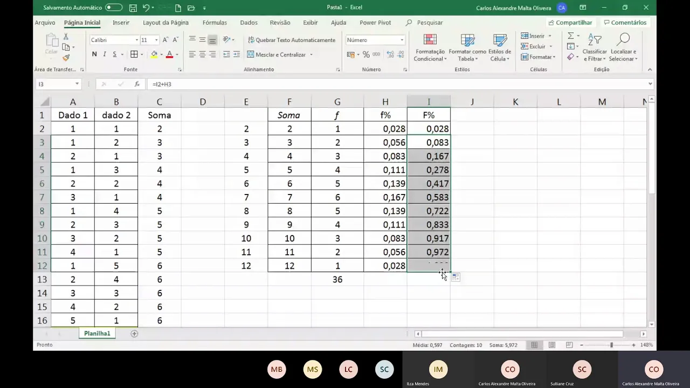Click the center horizontal align icon
This screenshot has width=690, height=388.
(x=202, y=54)
